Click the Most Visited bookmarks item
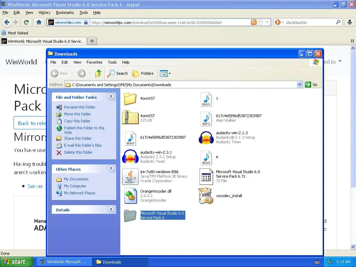 (15, 33)
